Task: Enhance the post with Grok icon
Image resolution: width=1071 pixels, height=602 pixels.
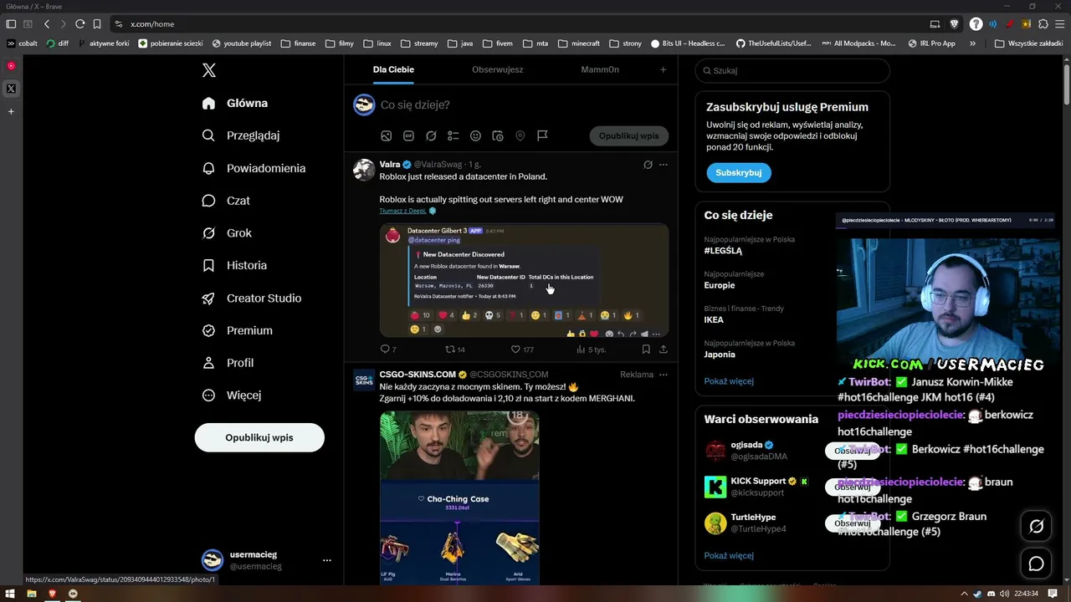Action: tap(431, 135)
